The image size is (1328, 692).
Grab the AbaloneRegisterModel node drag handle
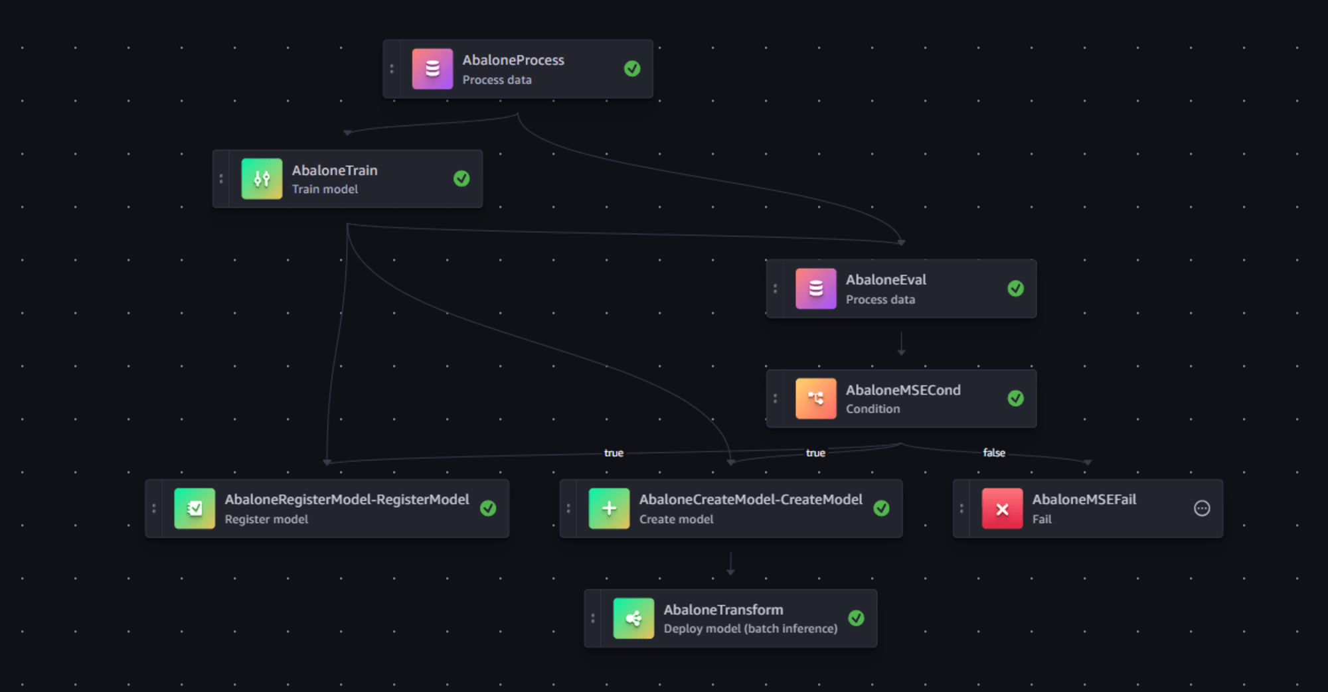point(154,509)
